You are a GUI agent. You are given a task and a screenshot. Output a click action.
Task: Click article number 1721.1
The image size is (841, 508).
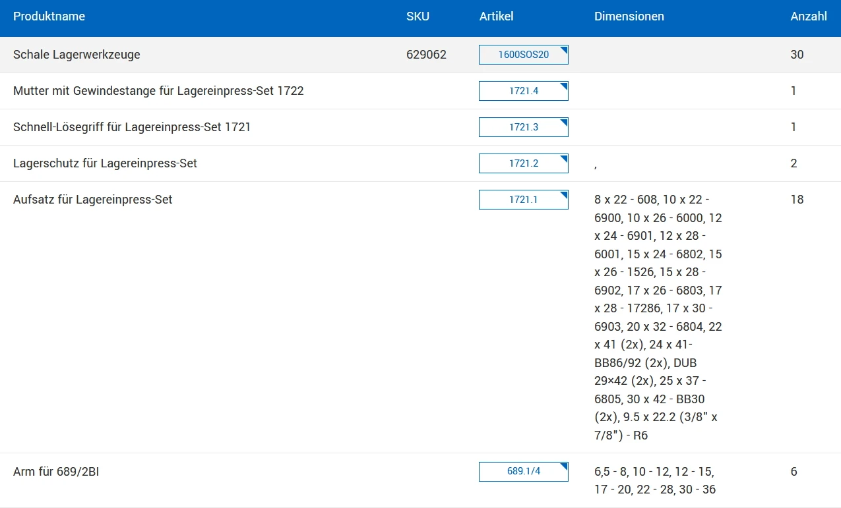click(523, 200)
